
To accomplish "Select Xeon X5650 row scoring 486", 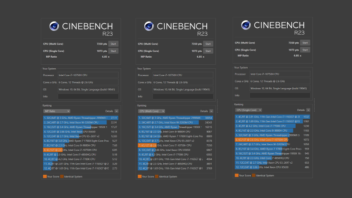I will pos(272,167).
